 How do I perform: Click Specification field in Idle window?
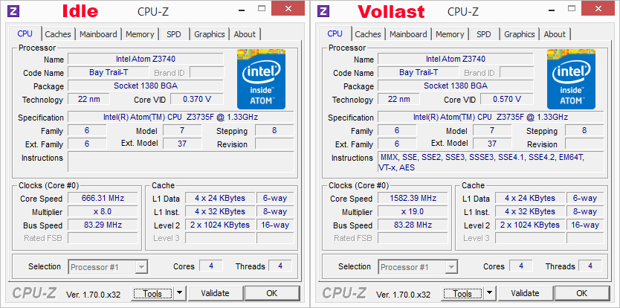point(181,118)
